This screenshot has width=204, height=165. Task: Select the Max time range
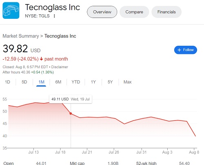click(x=127, y=82)
